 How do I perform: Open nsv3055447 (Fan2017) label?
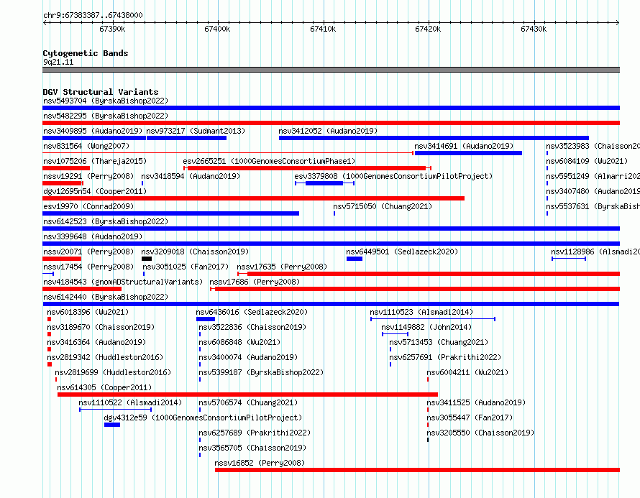(x=470, y=418)
